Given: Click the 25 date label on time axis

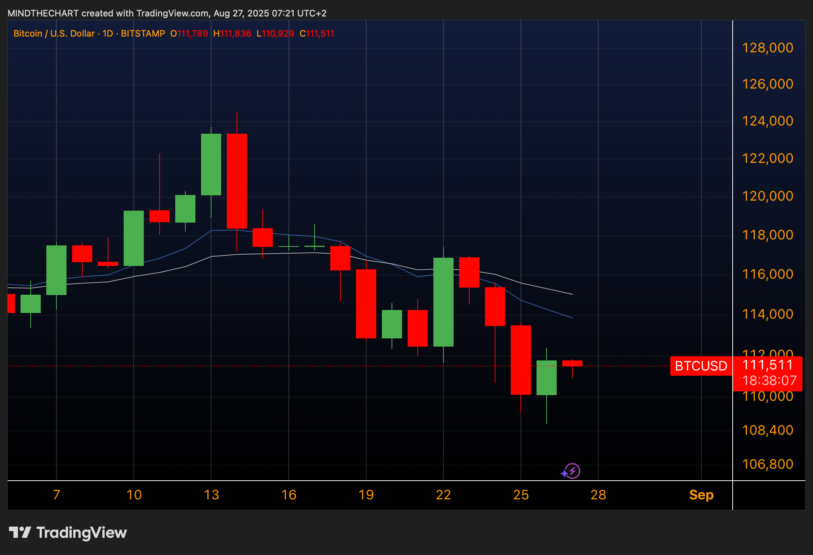Looking at the screenshot, I should (521, 495).
